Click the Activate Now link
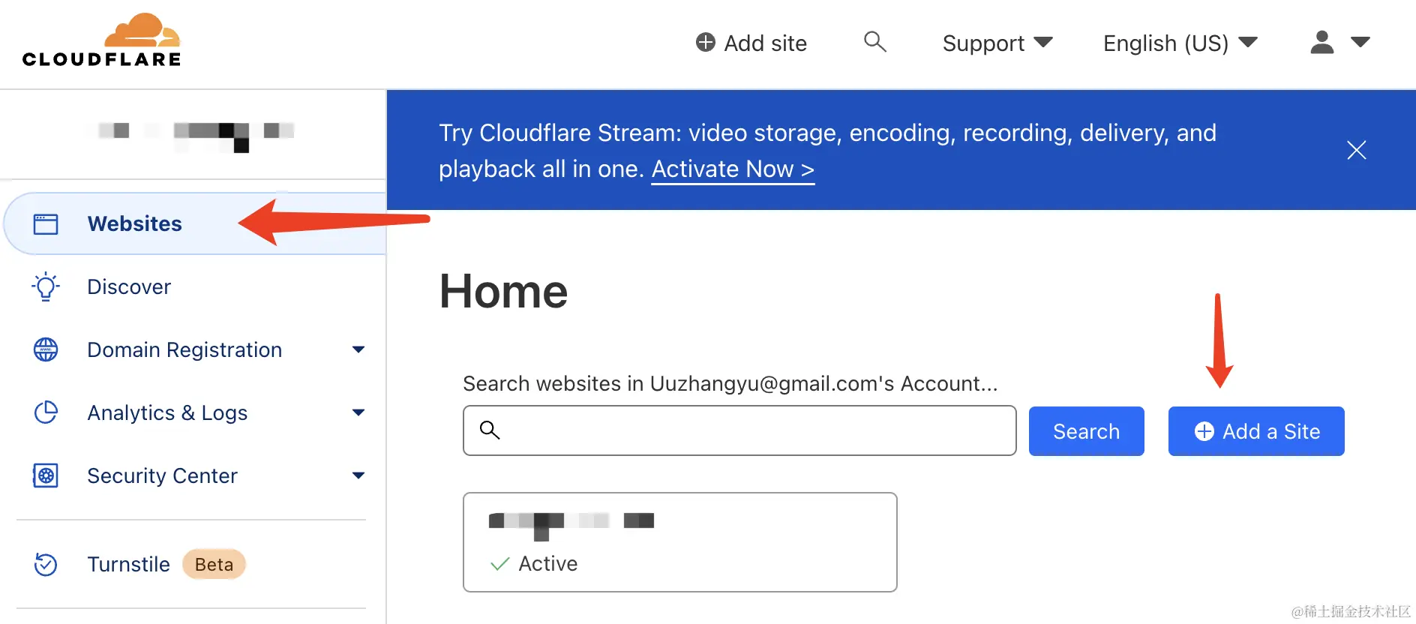This screenshot has width=1416, height=624. [x=732, y=169]
